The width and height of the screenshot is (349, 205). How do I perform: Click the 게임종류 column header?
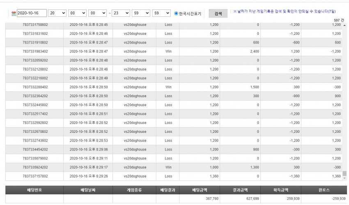(x=134, y=190)
